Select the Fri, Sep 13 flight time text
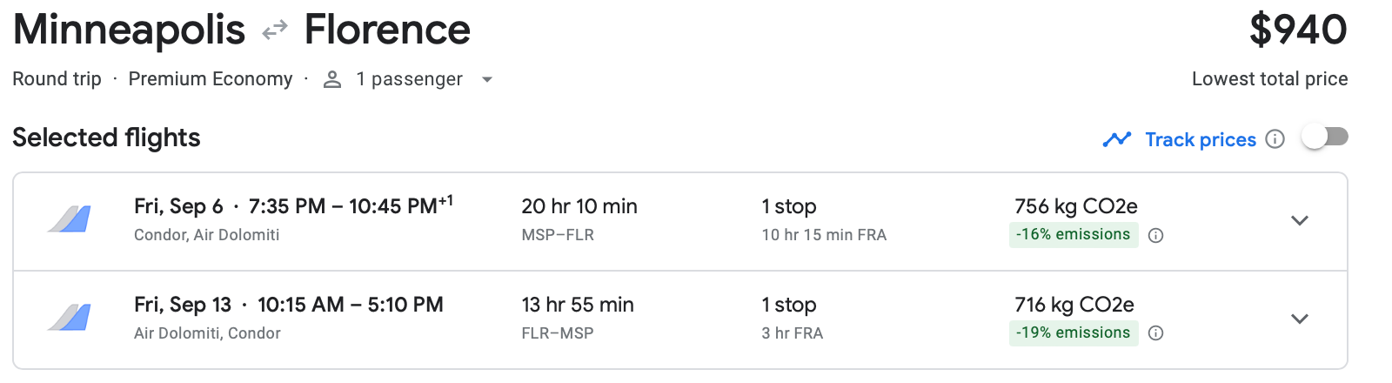This screenshot has width=1392, height=383. [x=289, y=305]
